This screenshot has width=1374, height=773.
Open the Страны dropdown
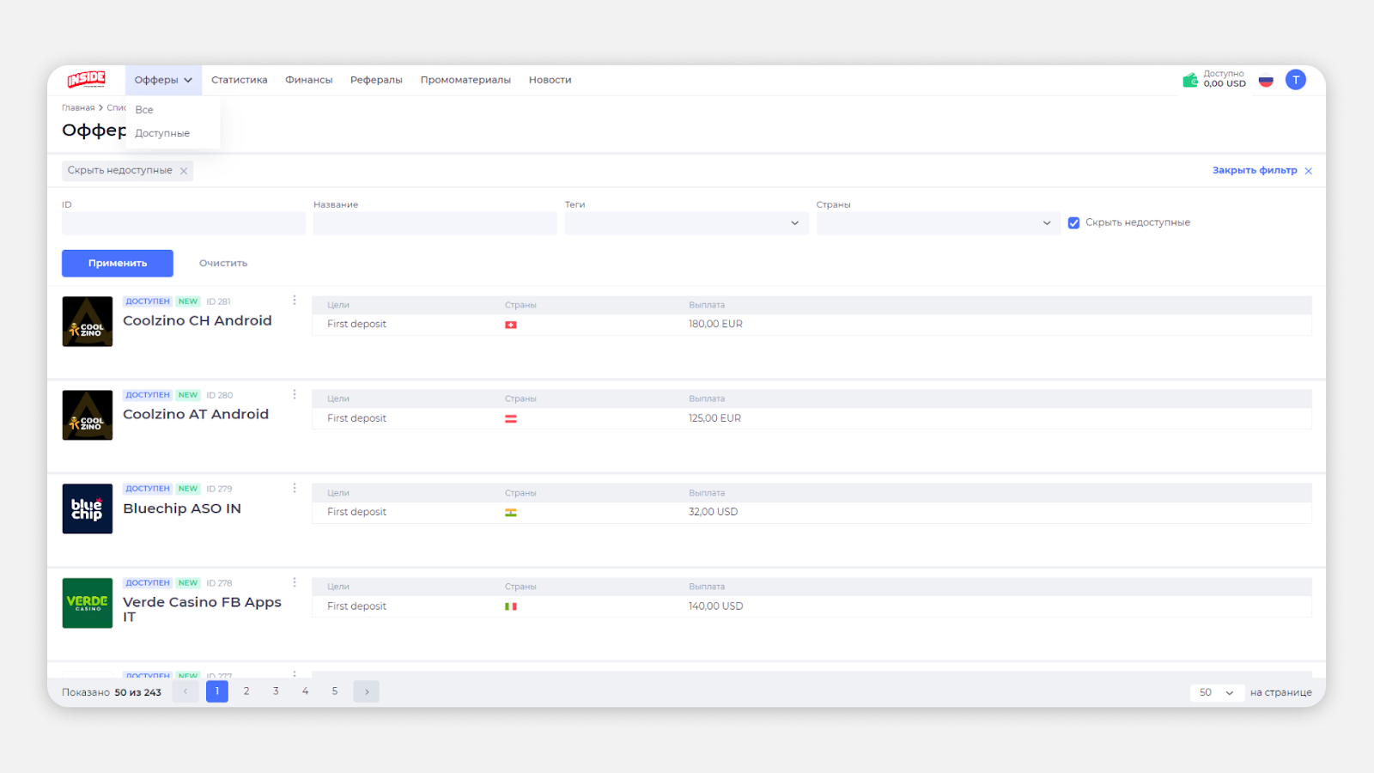coord(938,223)
